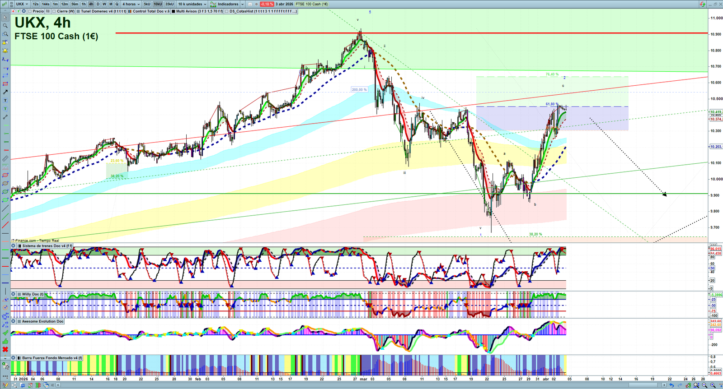Close the Willy Doc indicator panel
Screen dimensions: 723x389
click(x=14, y=294)
